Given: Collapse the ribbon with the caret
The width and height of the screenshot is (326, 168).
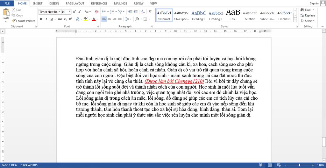Looking at the screenshot, I should [x=322, y=26].
